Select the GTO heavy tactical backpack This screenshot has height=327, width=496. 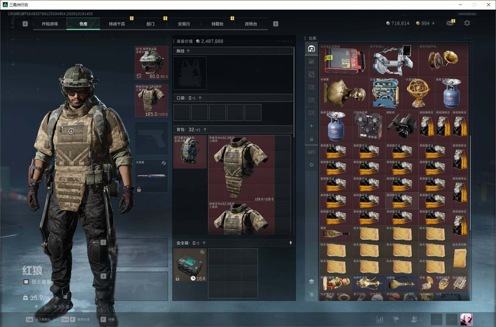coord(190,152)
